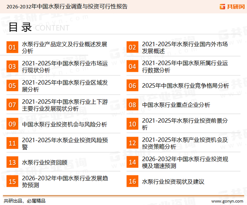Click the orange 05 chapter number box
Viewport: 247px width, 205px height.
[x=12, y=86]
